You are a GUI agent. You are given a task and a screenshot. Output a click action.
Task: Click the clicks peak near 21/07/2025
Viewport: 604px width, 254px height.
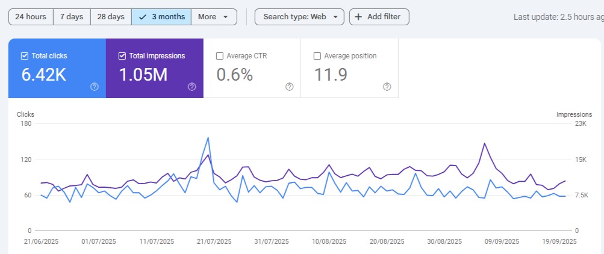tap(208, 138)
